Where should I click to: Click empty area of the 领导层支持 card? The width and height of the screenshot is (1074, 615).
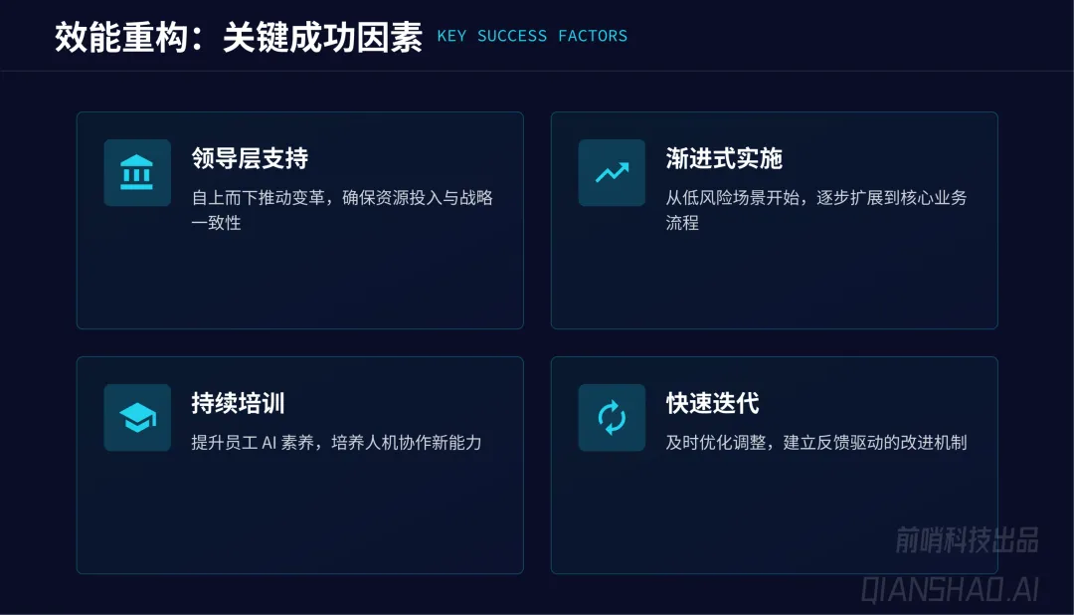(298, 284)
